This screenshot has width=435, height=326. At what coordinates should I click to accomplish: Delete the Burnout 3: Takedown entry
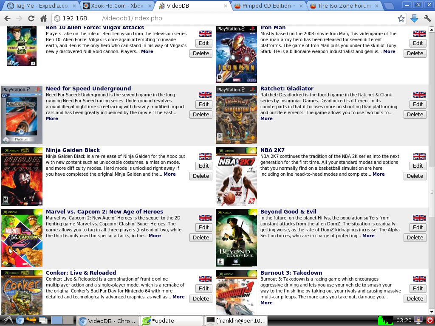click(415, 298)
